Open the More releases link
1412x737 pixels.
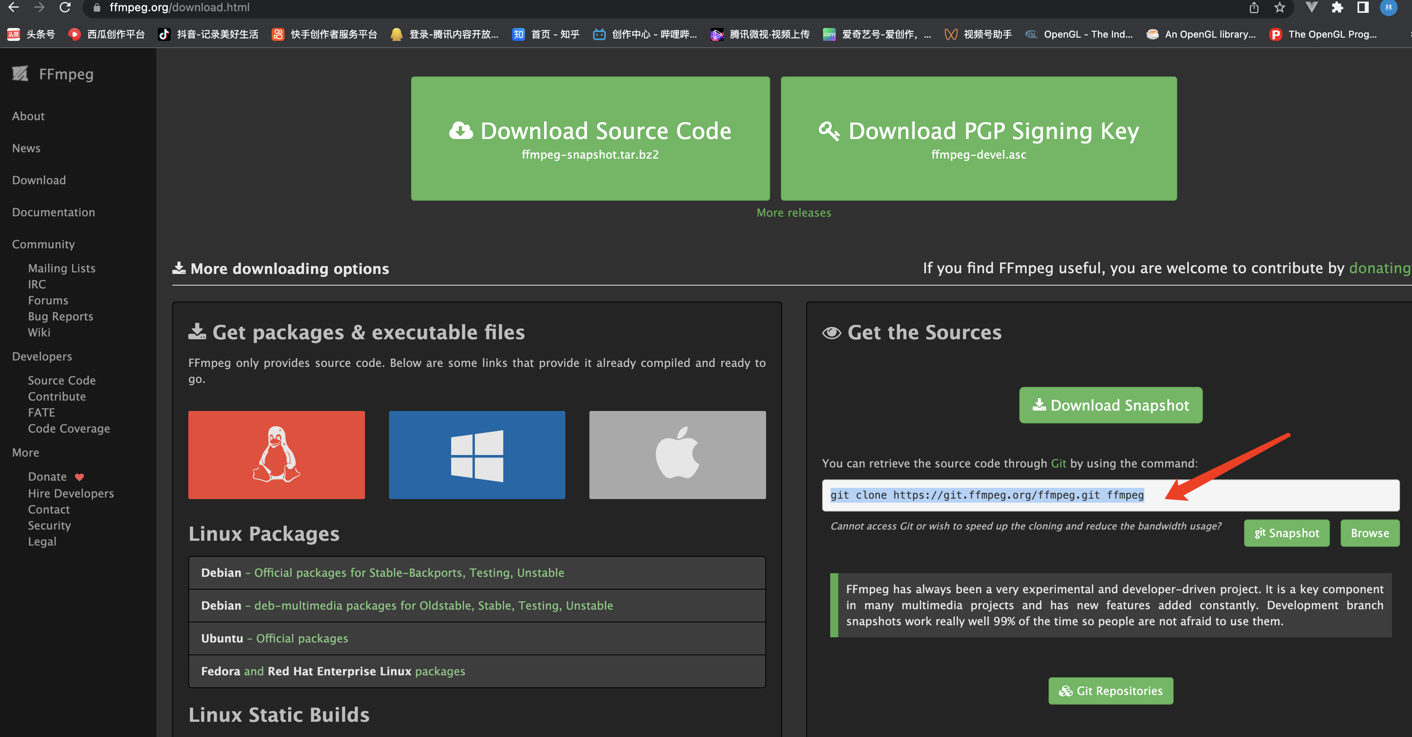click(794, 213)
